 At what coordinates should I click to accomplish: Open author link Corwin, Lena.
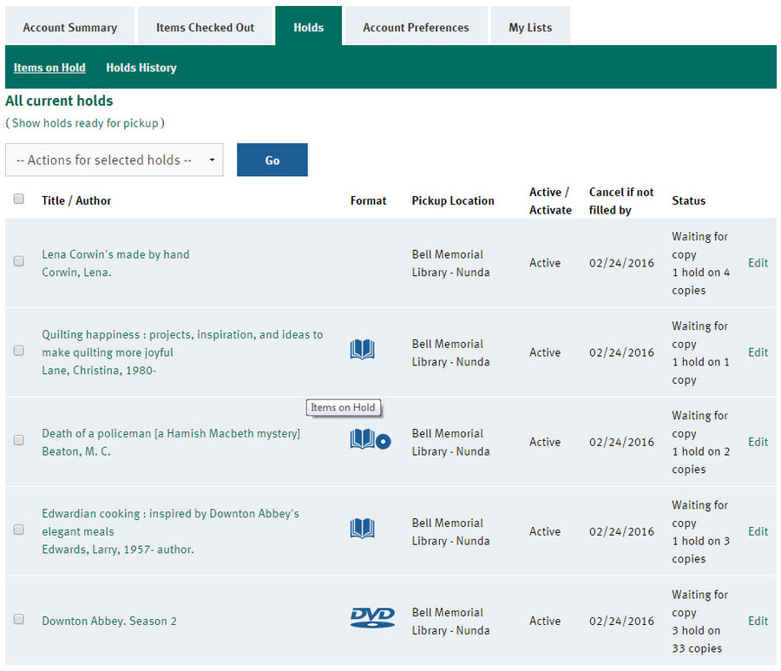pos(76,272)
